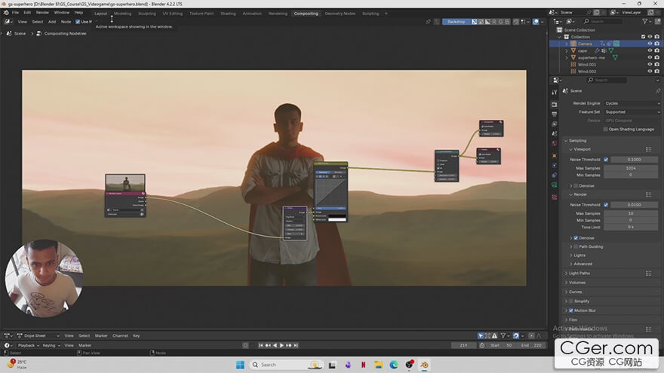Open the Dope Sheet mode dropdown

tap(38, 336)
